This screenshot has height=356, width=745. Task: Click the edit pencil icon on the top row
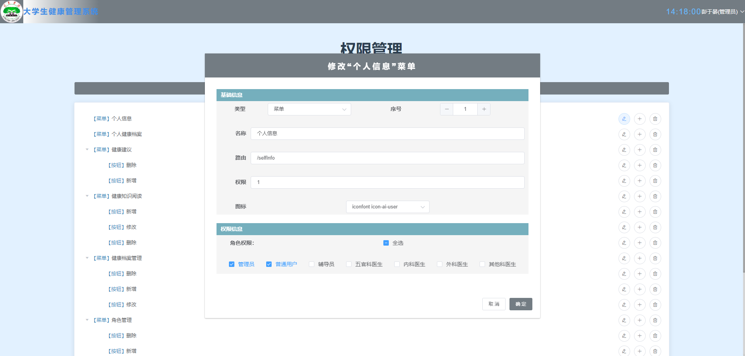coord(624,119)
